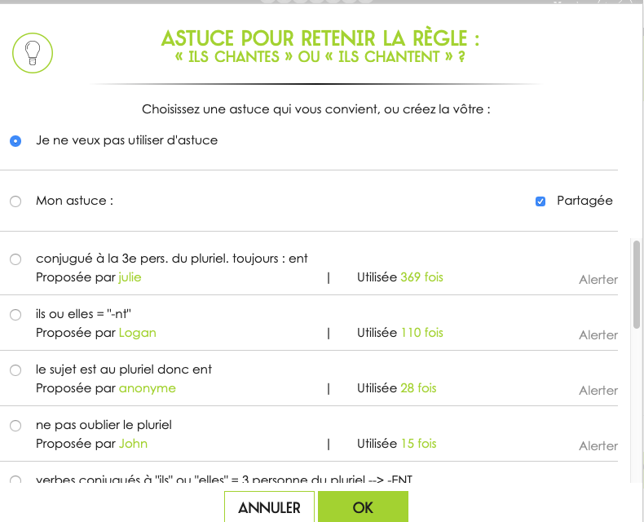The image size is (644, 522).
Task: Confirm with the OK button
Action: pyautogui.click(x=363, y=507)
